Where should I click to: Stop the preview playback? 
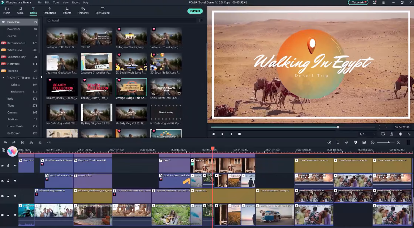240,134
